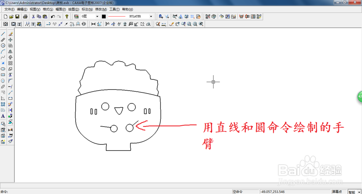Click the horseshoe magnet snap icon
This screenshot has height=194, width=362.
pos(161,16)
